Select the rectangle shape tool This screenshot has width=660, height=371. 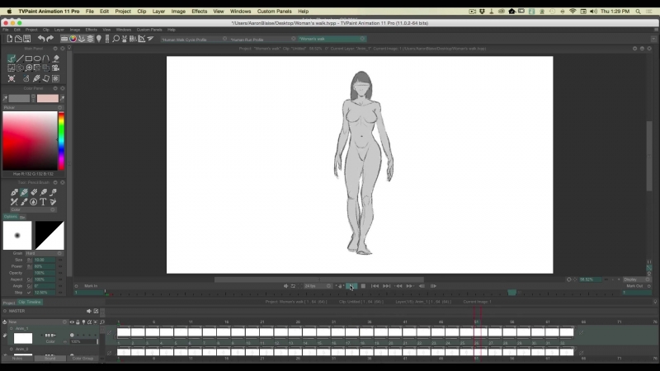(29, 59)
